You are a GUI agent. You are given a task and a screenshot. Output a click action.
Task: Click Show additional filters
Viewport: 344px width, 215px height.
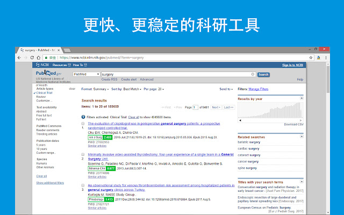[x=50, y=183]
